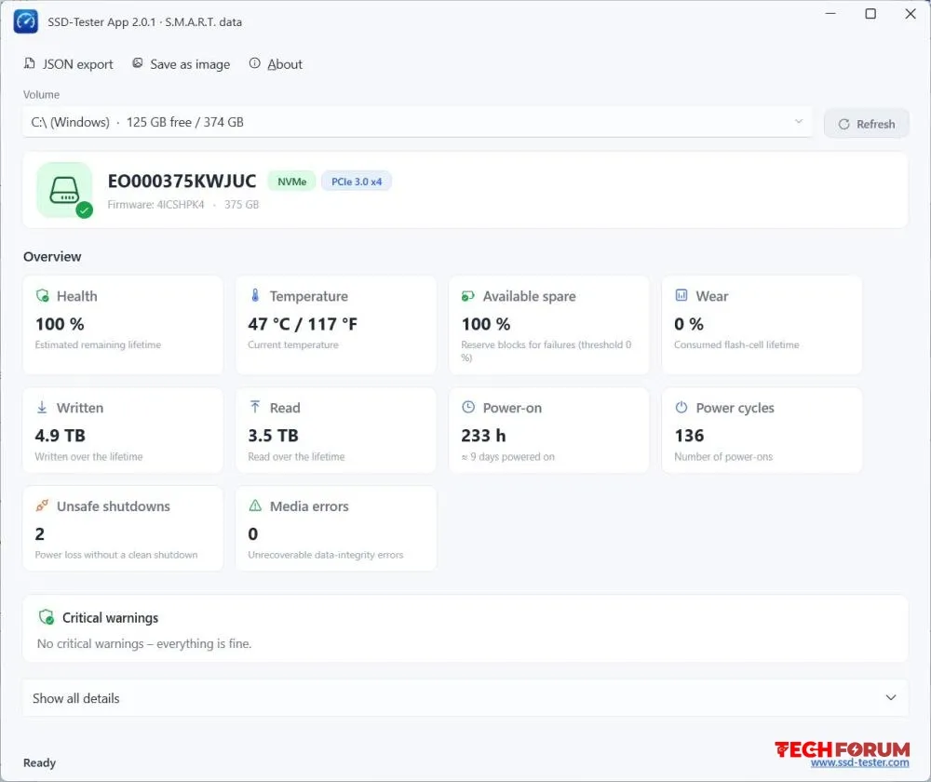
Task: Click the 4.9 TB written value
Action: tap(60, 436)
